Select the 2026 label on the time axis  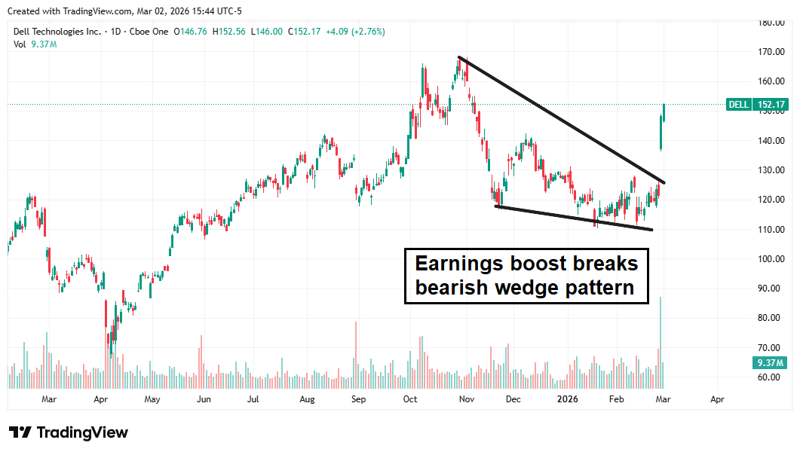coord(567,399)
